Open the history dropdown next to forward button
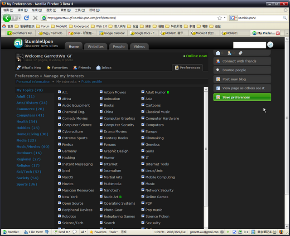290x236 pixels. tap(19, 18)
